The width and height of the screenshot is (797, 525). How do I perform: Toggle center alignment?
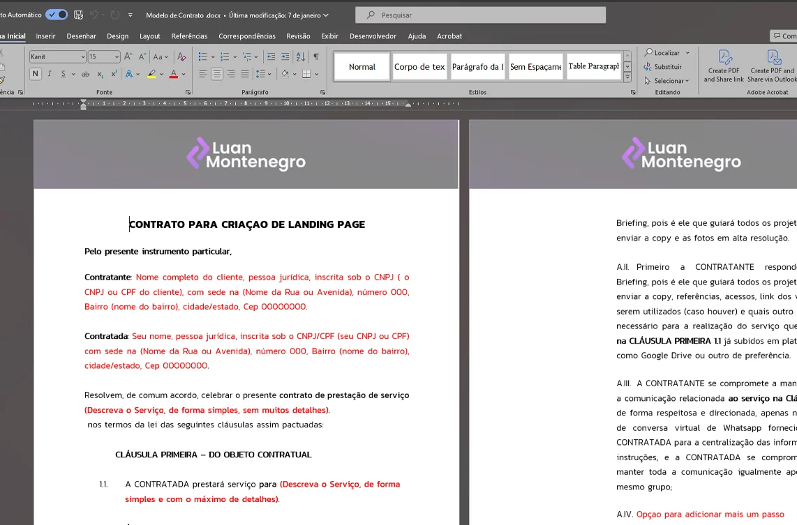pos(217,74)
